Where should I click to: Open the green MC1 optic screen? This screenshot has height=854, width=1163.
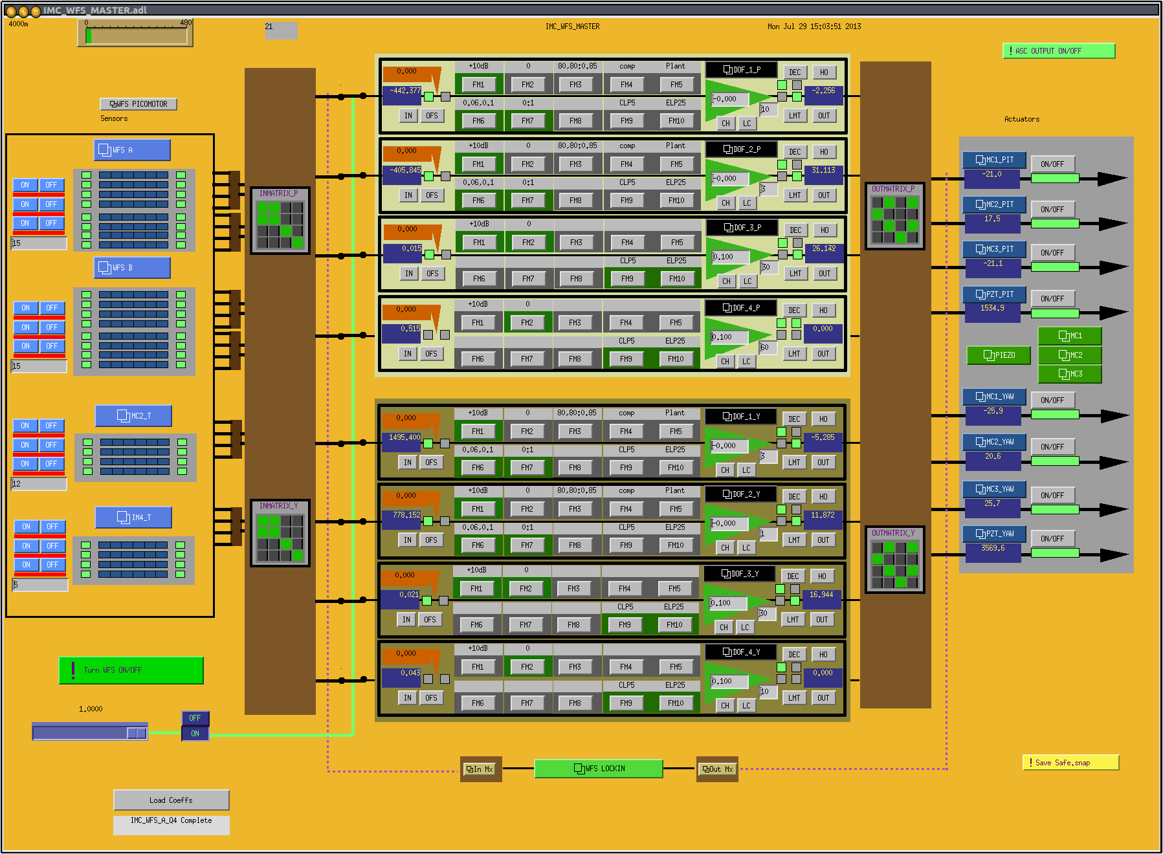point(1070,336)
